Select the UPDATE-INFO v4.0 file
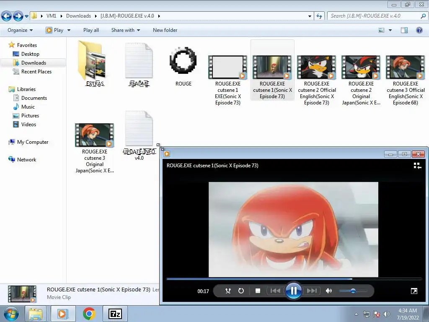This screenshot has width=429, height=322. click(x=139, y=135)
